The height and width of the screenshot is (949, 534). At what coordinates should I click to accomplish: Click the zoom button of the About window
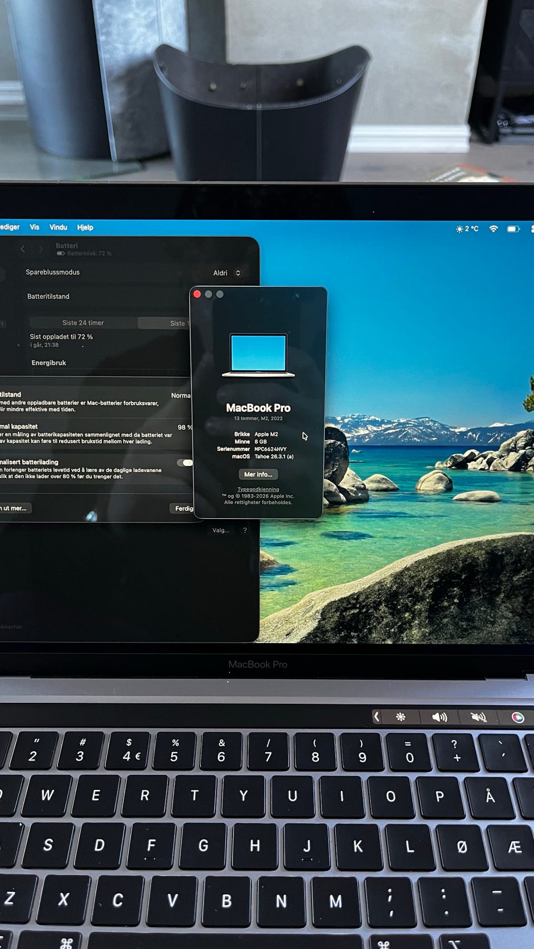pos(220,294)
